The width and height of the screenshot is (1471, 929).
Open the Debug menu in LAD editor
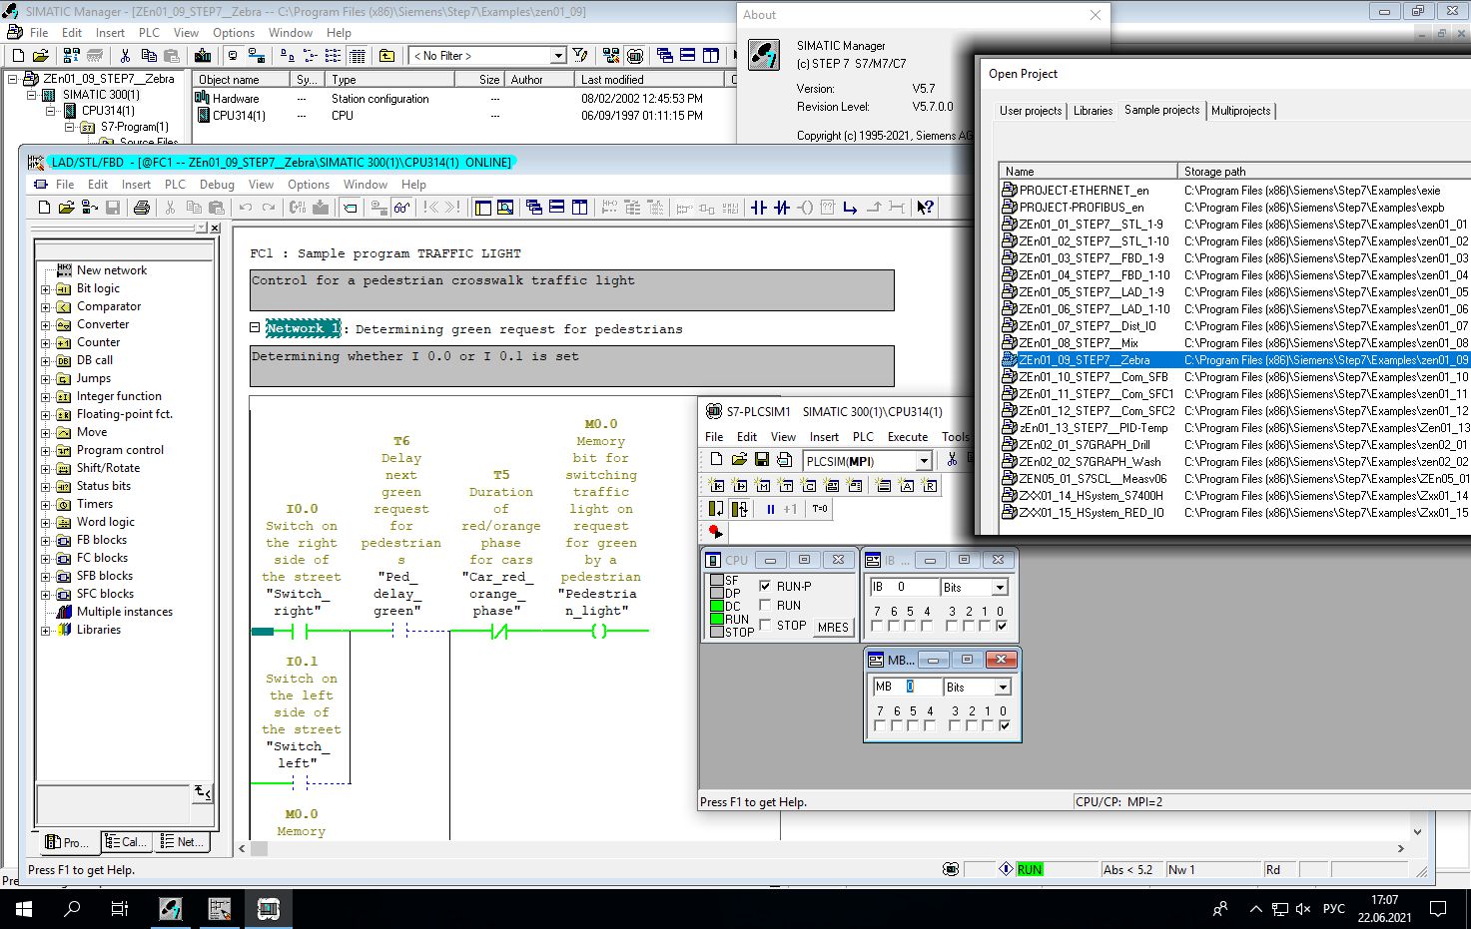point(217,185)
